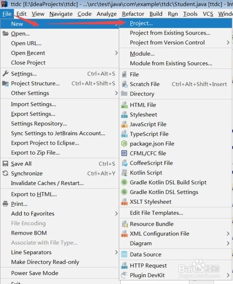This screenshot has width=233, height=284.
Task: Click the package.json File icon
Action: pyautogui.click(x=124, y=143)
